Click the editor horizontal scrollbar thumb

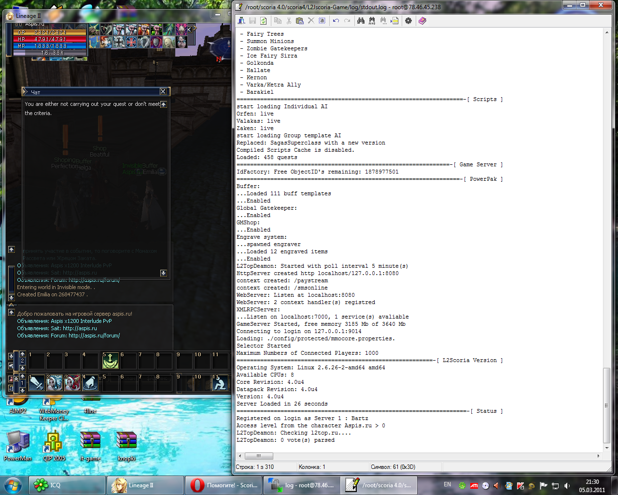tap(259, 456)
